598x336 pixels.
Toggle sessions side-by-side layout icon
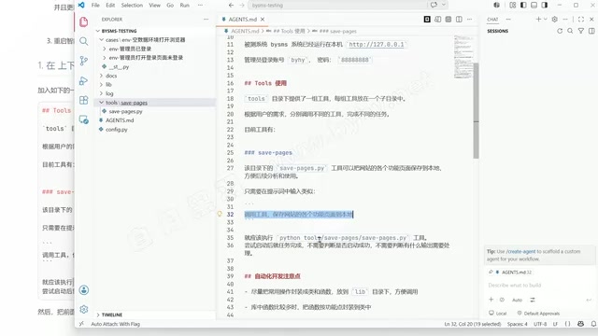tap(591, 31)
